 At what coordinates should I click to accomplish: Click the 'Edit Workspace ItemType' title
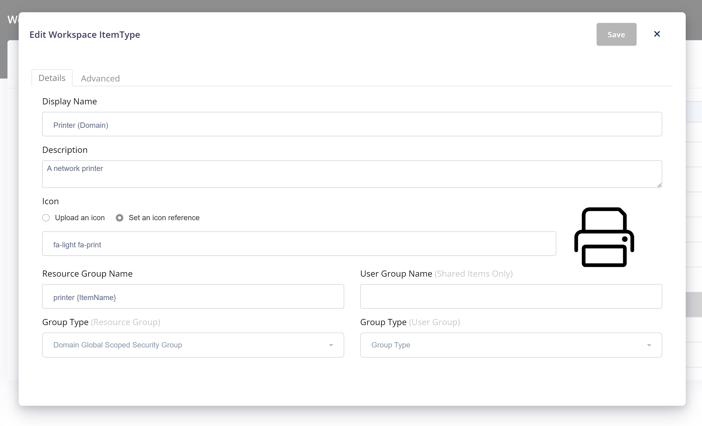pos(85,34)
